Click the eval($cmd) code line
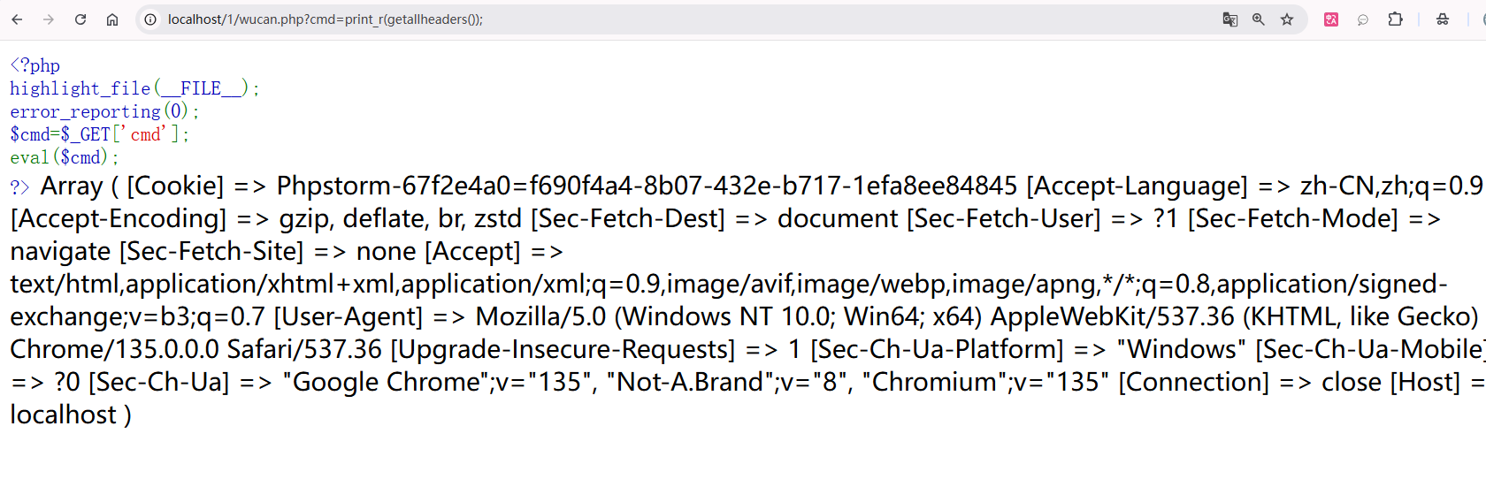The height and width of the screenshot is (487, 1486). pos(64,157)
